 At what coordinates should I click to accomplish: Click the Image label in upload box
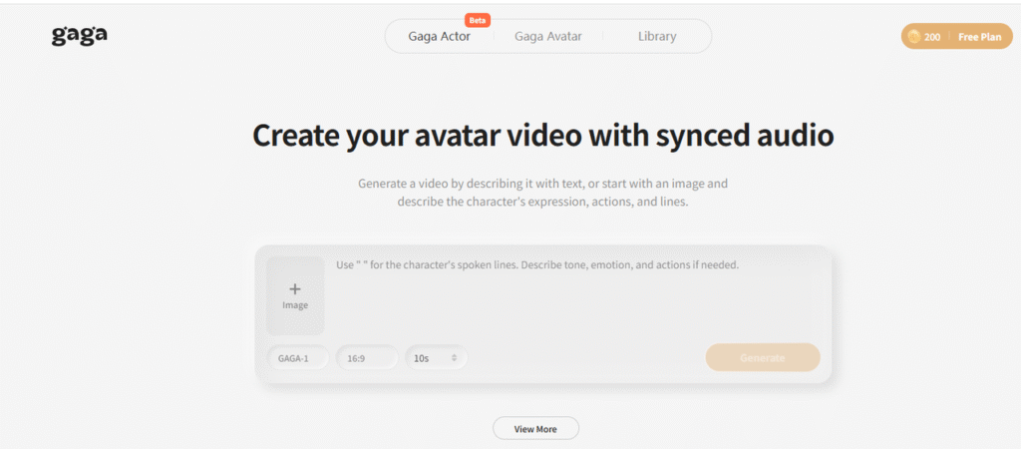click(295, 305)
